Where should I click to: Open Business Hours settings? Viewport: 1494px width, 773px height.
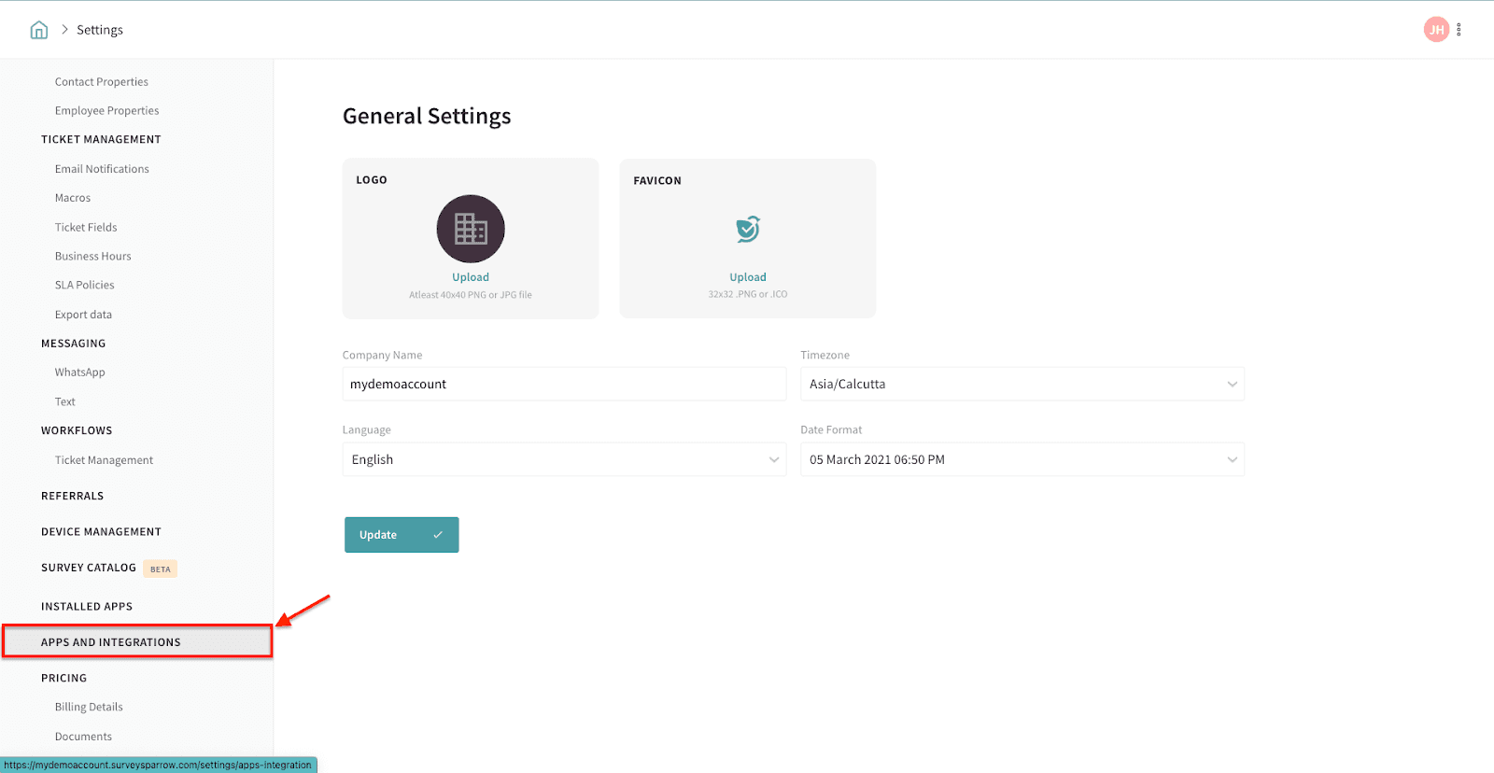[93, 257]
